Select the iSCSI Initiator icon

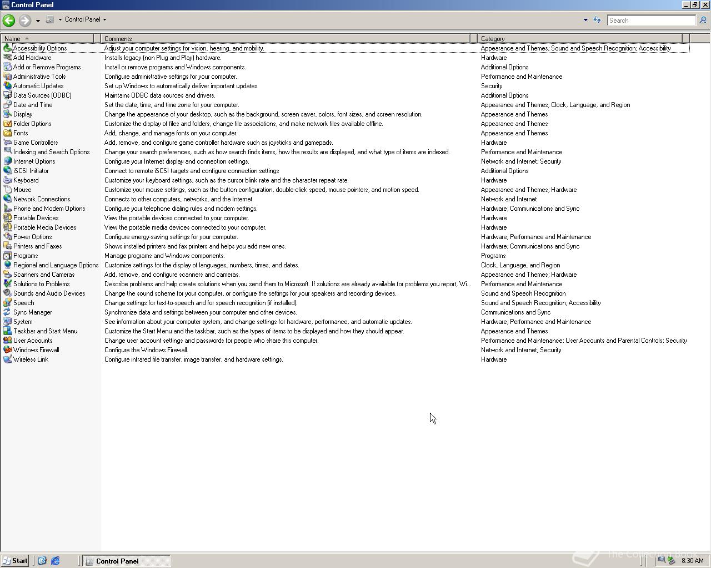pyautogui.click(x=7, y=171)
